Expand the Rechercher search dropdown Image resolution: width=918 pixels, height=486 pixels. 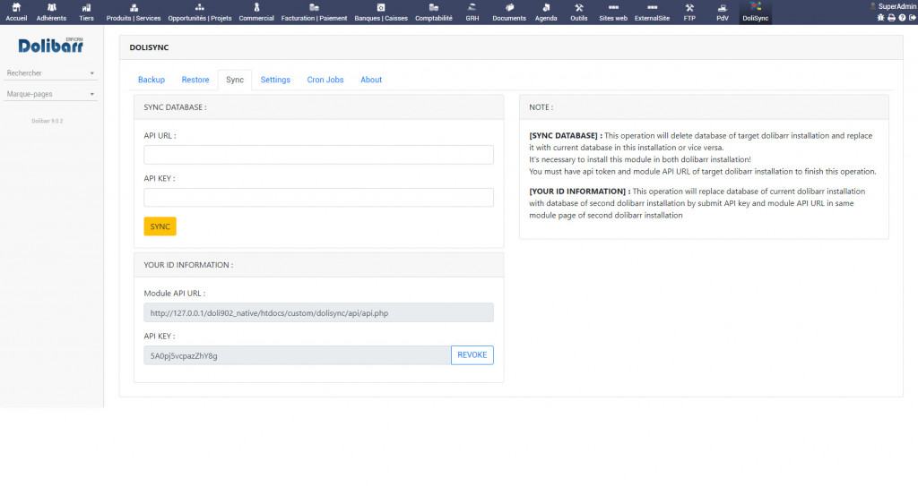coord(50,73)
